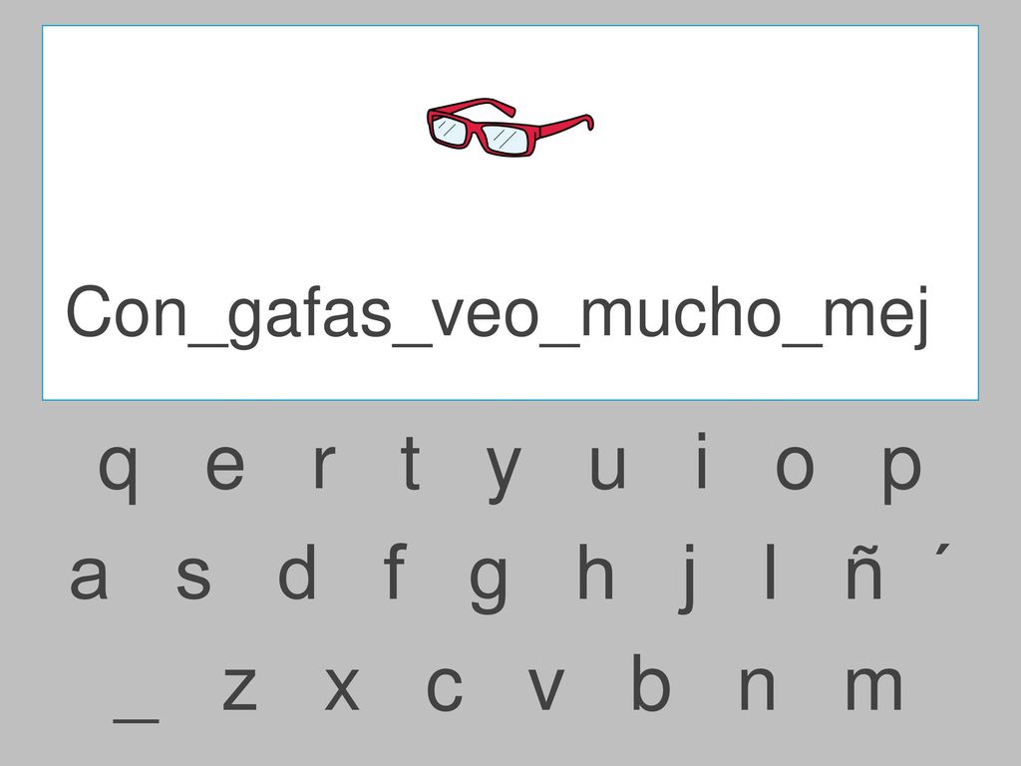The image size is (1021, 766).
Task: Tap the letter p key
Action: [901, 474]
